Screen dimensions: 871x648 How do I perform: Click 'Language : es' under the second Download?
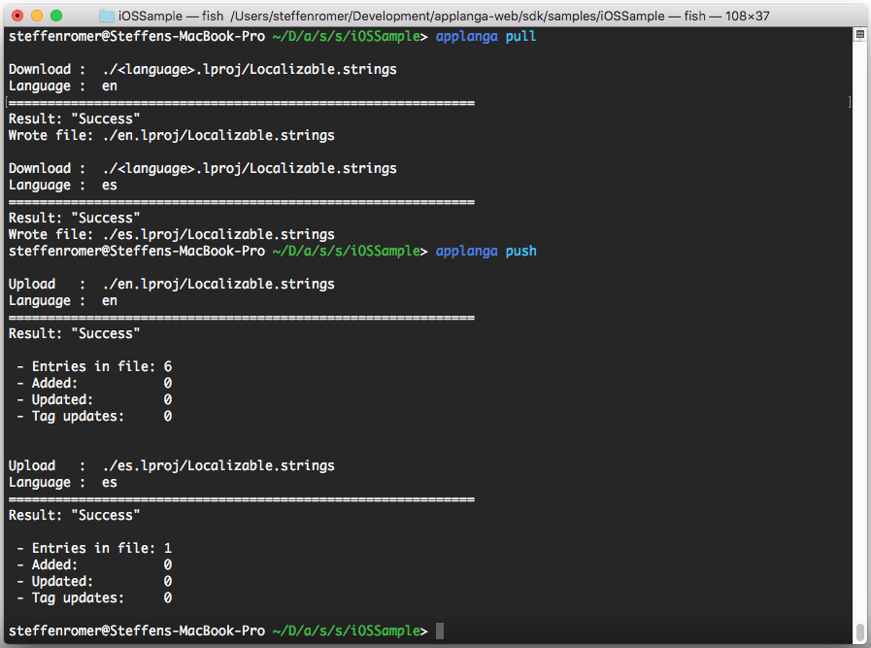63,185
